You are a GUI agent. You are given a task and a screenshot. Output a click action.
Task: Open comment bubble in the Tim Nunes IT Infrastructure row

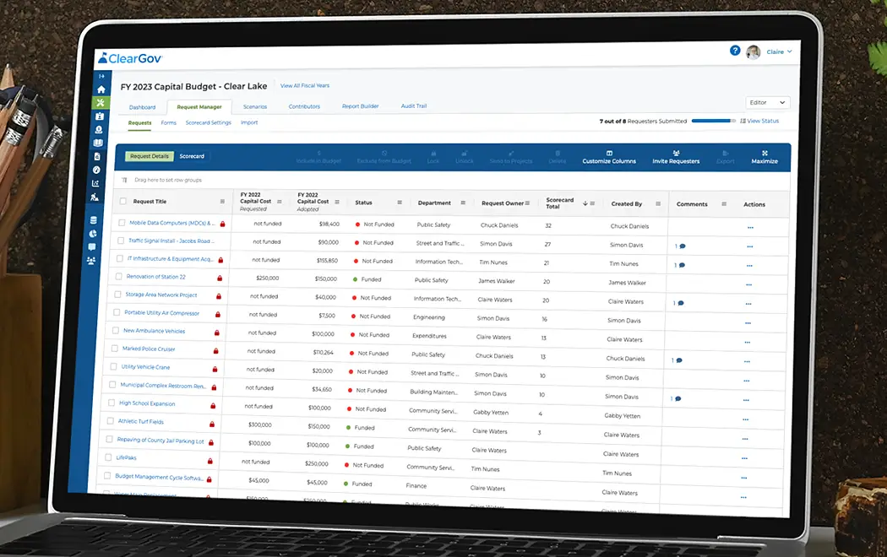pos(682,265)
